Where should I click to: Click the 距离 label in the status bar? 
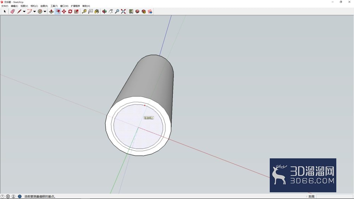pos(312,197)
